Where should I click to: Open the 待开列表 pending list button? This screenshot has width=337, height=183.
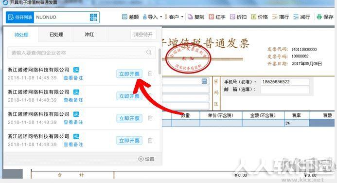pos(20,17)
